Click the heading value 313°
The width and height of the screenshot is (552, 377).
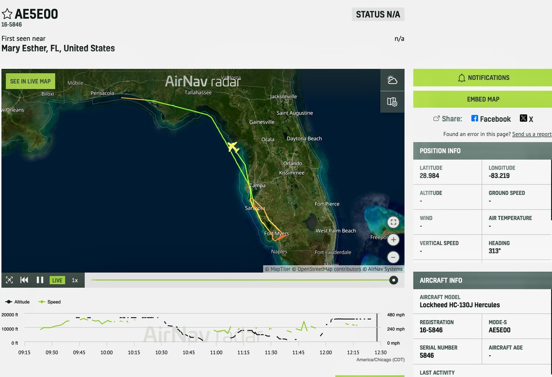tap(494, 251)
